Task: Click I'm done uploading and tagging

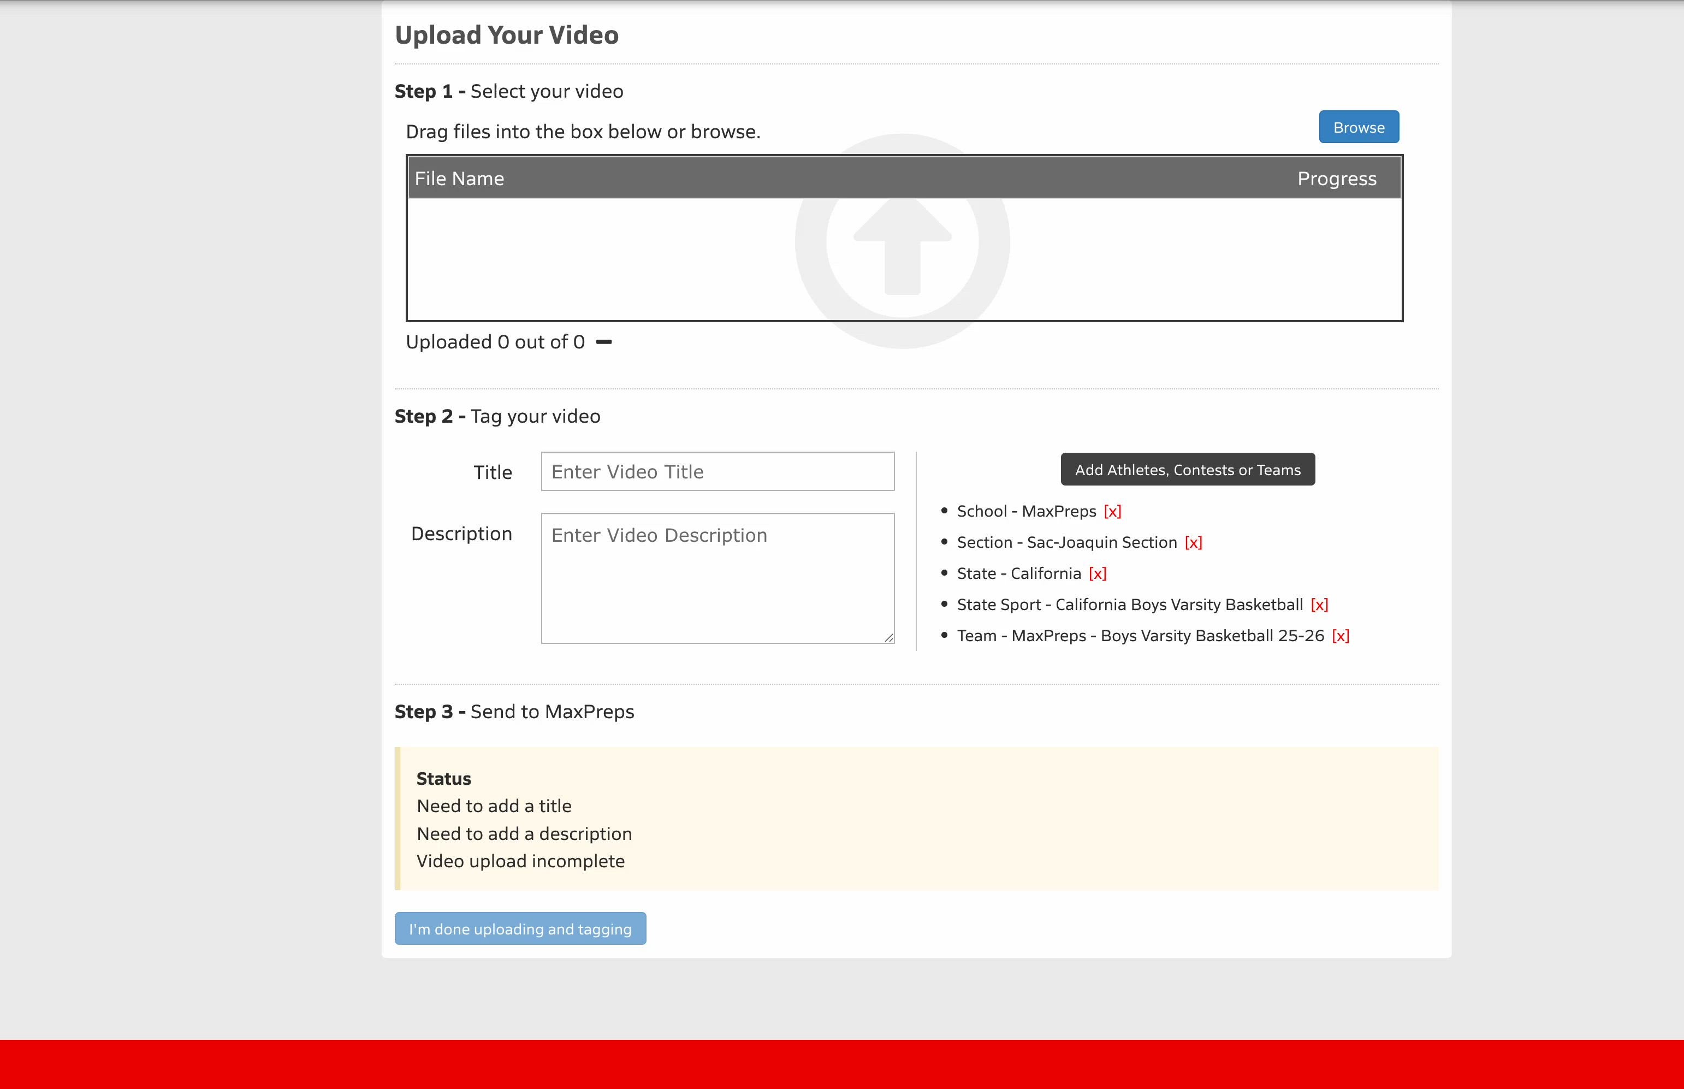Action: pyautogui.click(x=520, y=928)
